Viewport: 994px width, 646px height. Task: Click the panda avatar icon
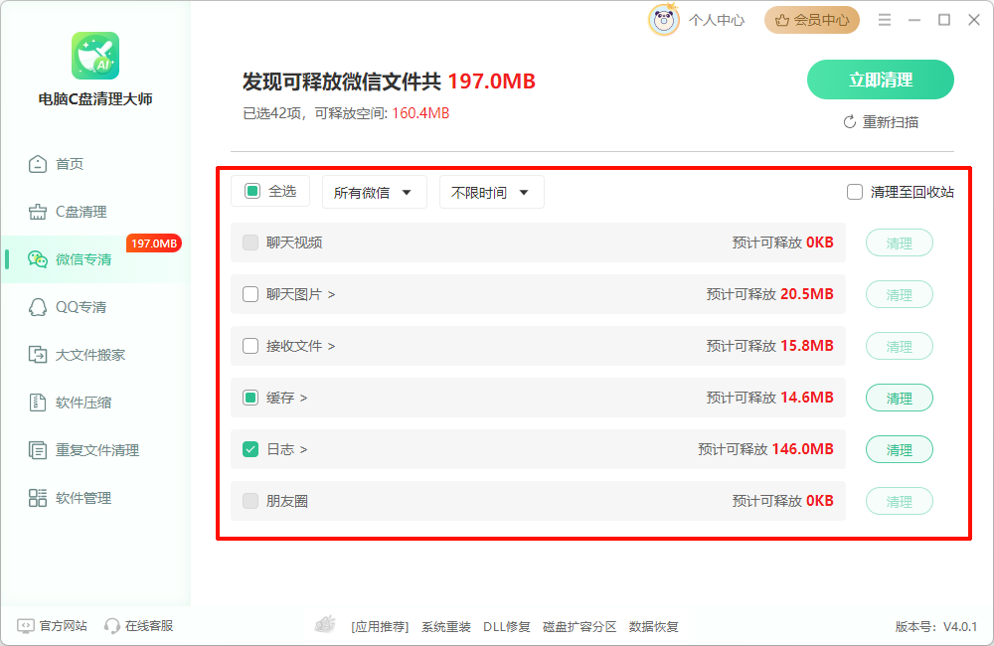click(x=663, y=20)
